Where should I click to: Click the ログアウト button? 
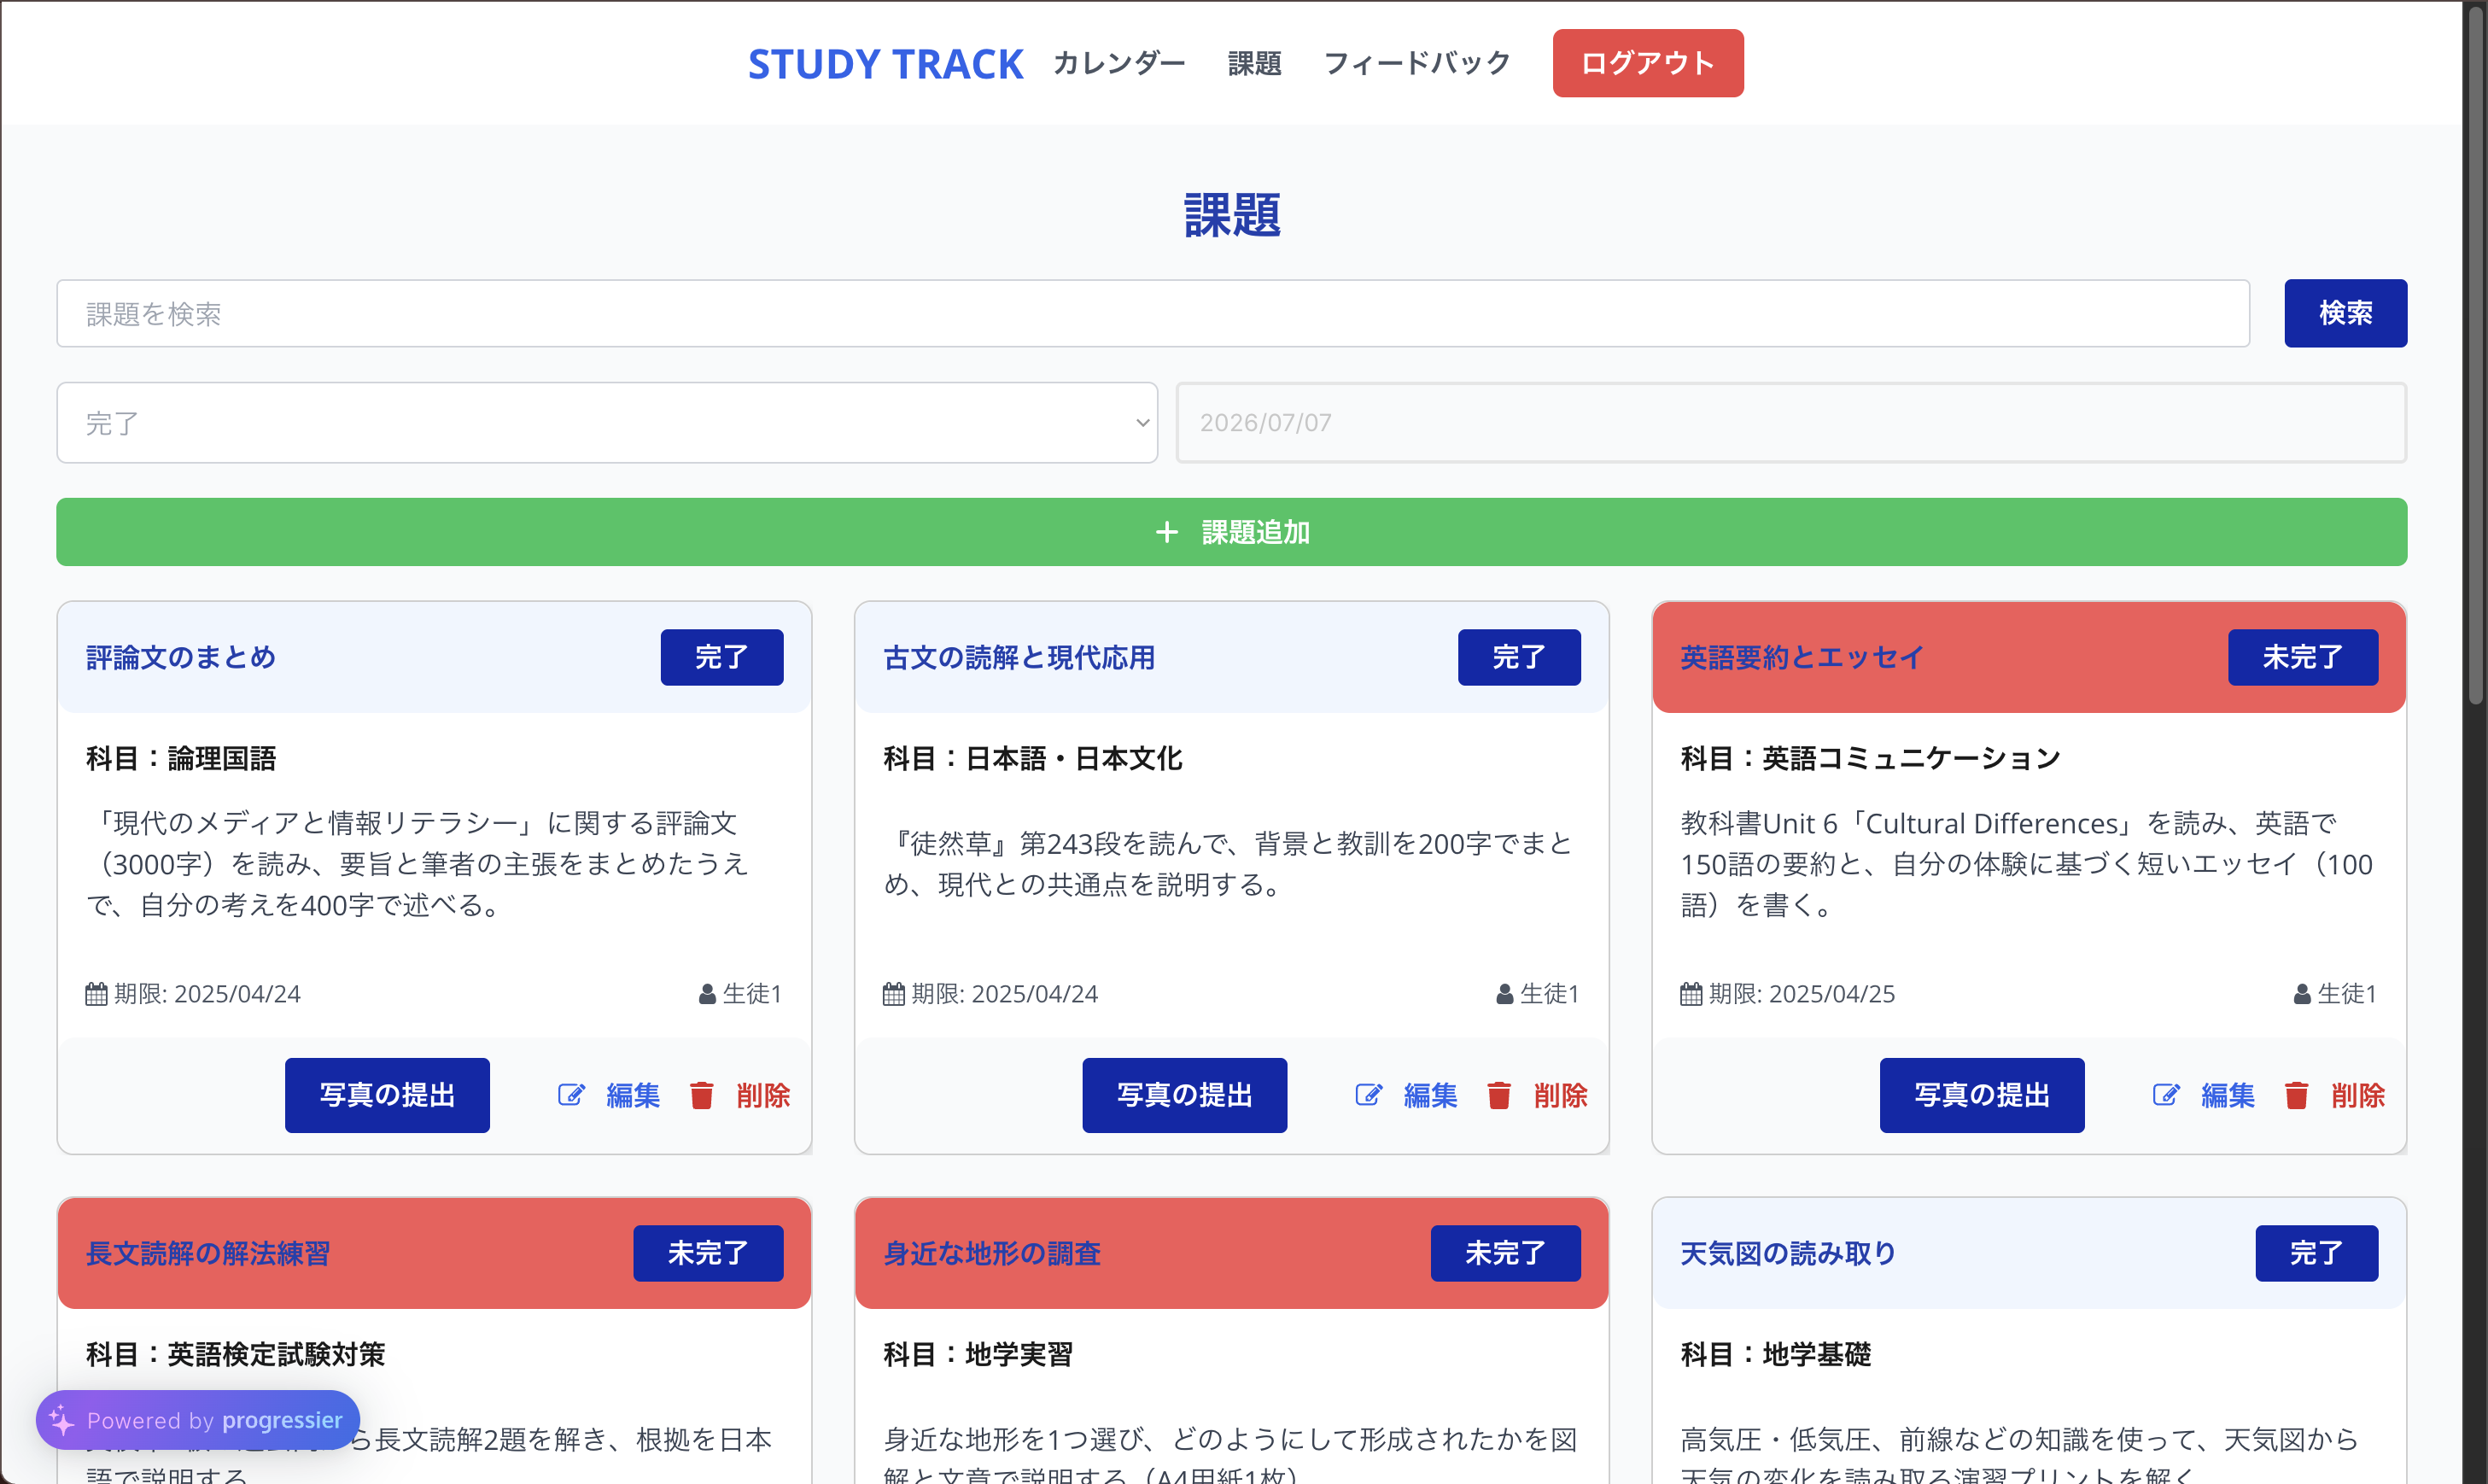point(1648,63)
